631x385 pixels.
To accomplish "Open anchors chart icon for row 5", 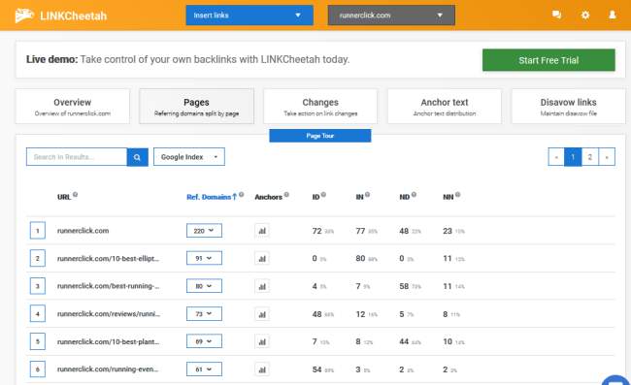I will [x=262, y=341].
